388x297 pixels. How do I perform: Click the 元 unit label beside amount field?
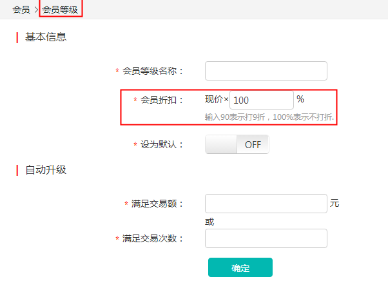point(335,204)
